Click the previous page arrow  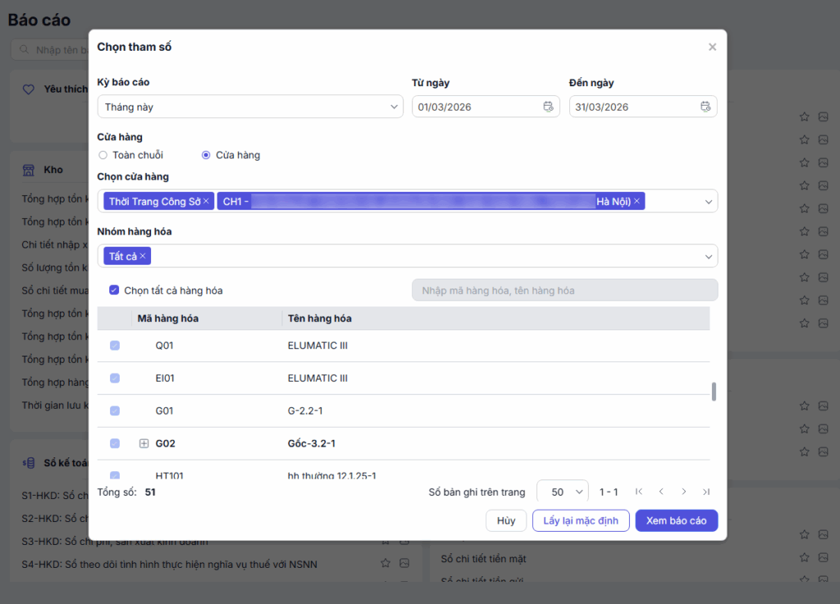point(661,492)
